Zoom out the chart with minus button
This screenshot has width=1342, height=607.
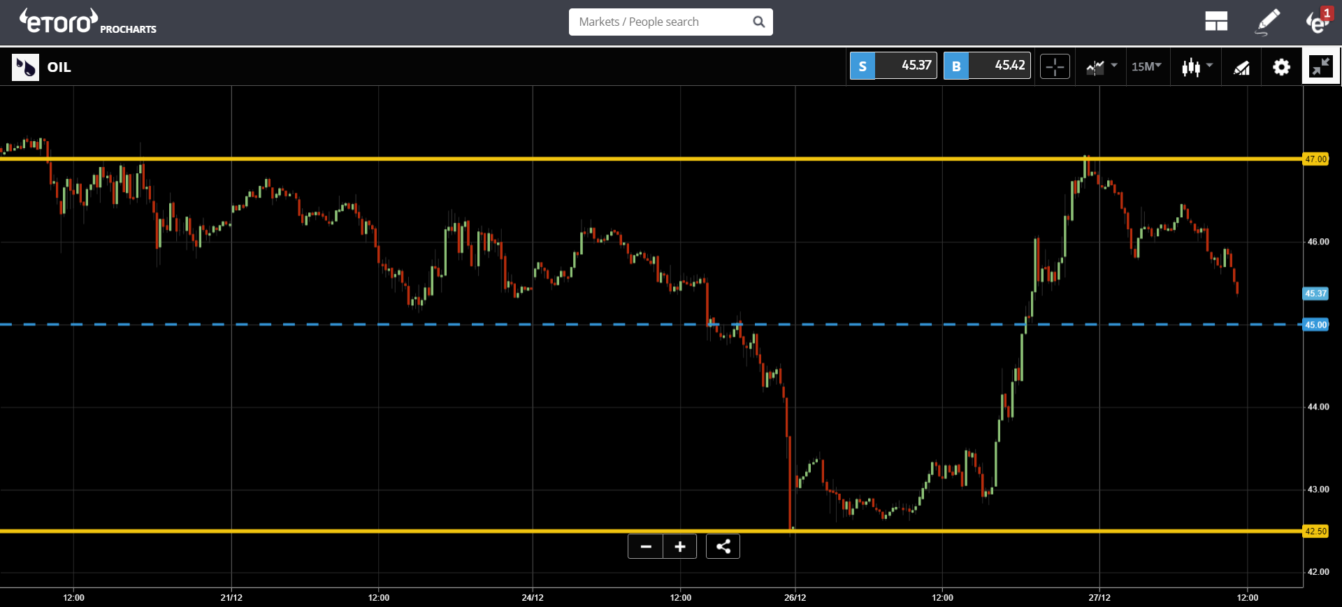click(x=646, y=546)
